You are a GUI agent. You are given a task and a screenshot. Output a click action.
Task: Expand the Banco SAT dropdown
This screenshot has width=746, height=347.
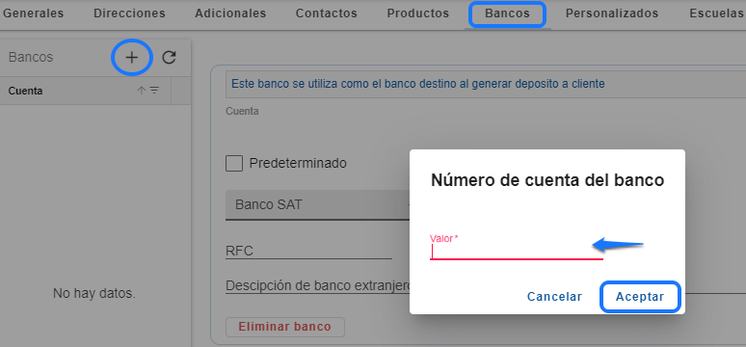pos(317,205)
